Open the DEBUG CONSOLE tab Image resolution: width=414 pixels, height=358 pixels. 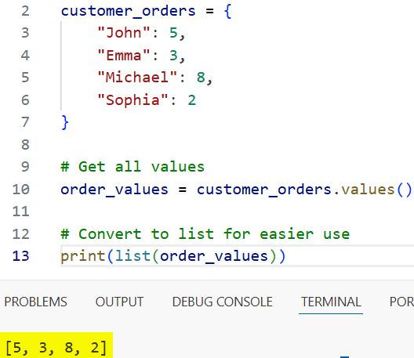click(x=223, y=302)
